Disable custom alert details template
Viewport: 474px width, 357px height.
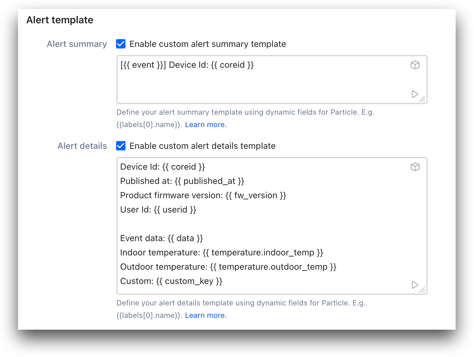pyautogui.click(x=121, y=146)
